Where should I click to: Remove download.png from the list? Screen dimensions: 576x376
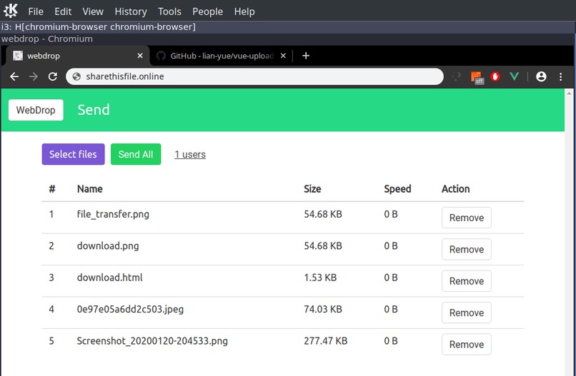coord(467,249)
